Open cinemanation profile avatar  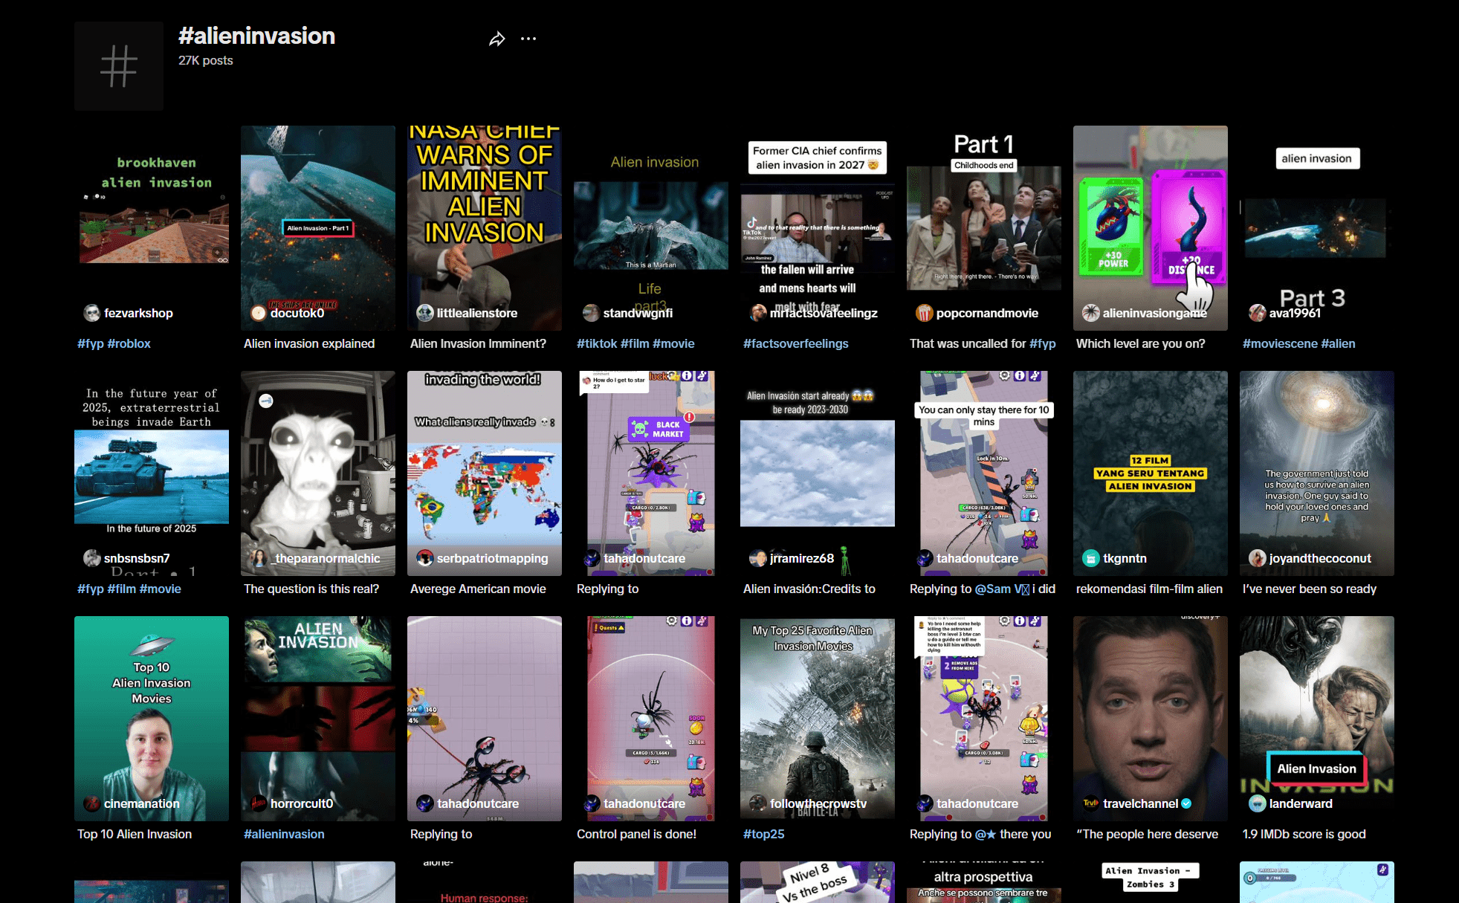(x=91, y=803)
